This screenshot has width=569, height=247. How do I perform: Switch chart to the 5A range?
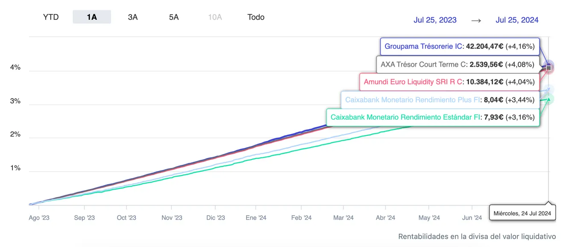174,17
